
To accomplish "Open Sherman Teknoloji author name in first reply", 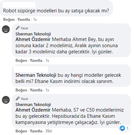I will [33, 34].
